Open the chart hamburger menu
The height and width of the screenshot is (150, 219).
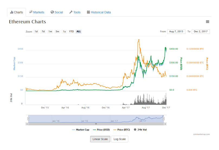point(208,22)
